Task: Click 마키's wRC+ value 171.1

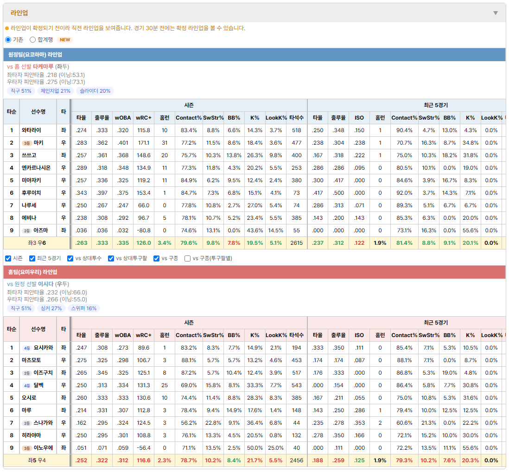Action: 144,143
